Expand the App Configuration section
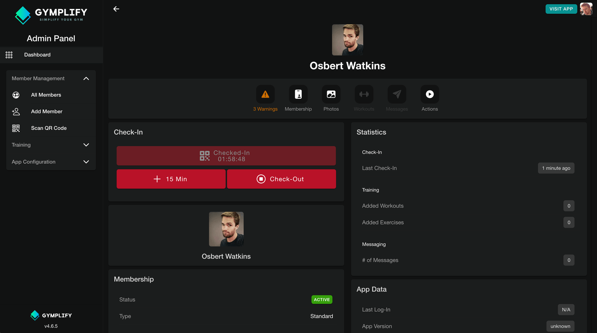Viewport: 597px width, 333px height. click(86, 162)
